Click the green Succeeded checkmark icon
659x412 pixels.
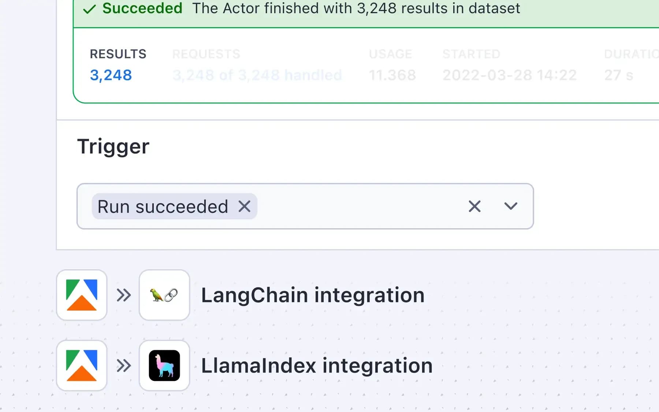(89, 9)
